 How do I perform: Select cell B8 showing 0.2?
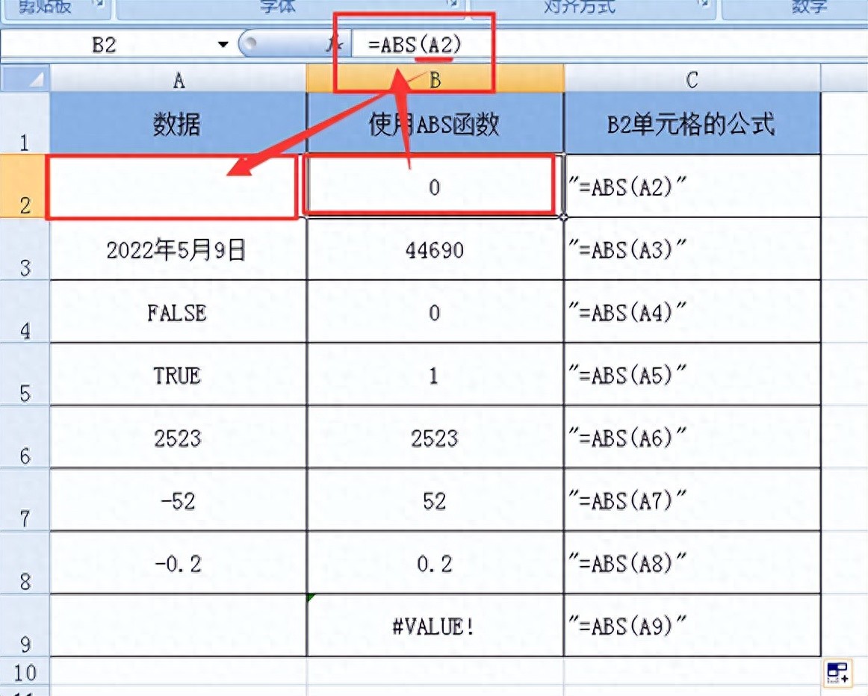click(435, 562)
